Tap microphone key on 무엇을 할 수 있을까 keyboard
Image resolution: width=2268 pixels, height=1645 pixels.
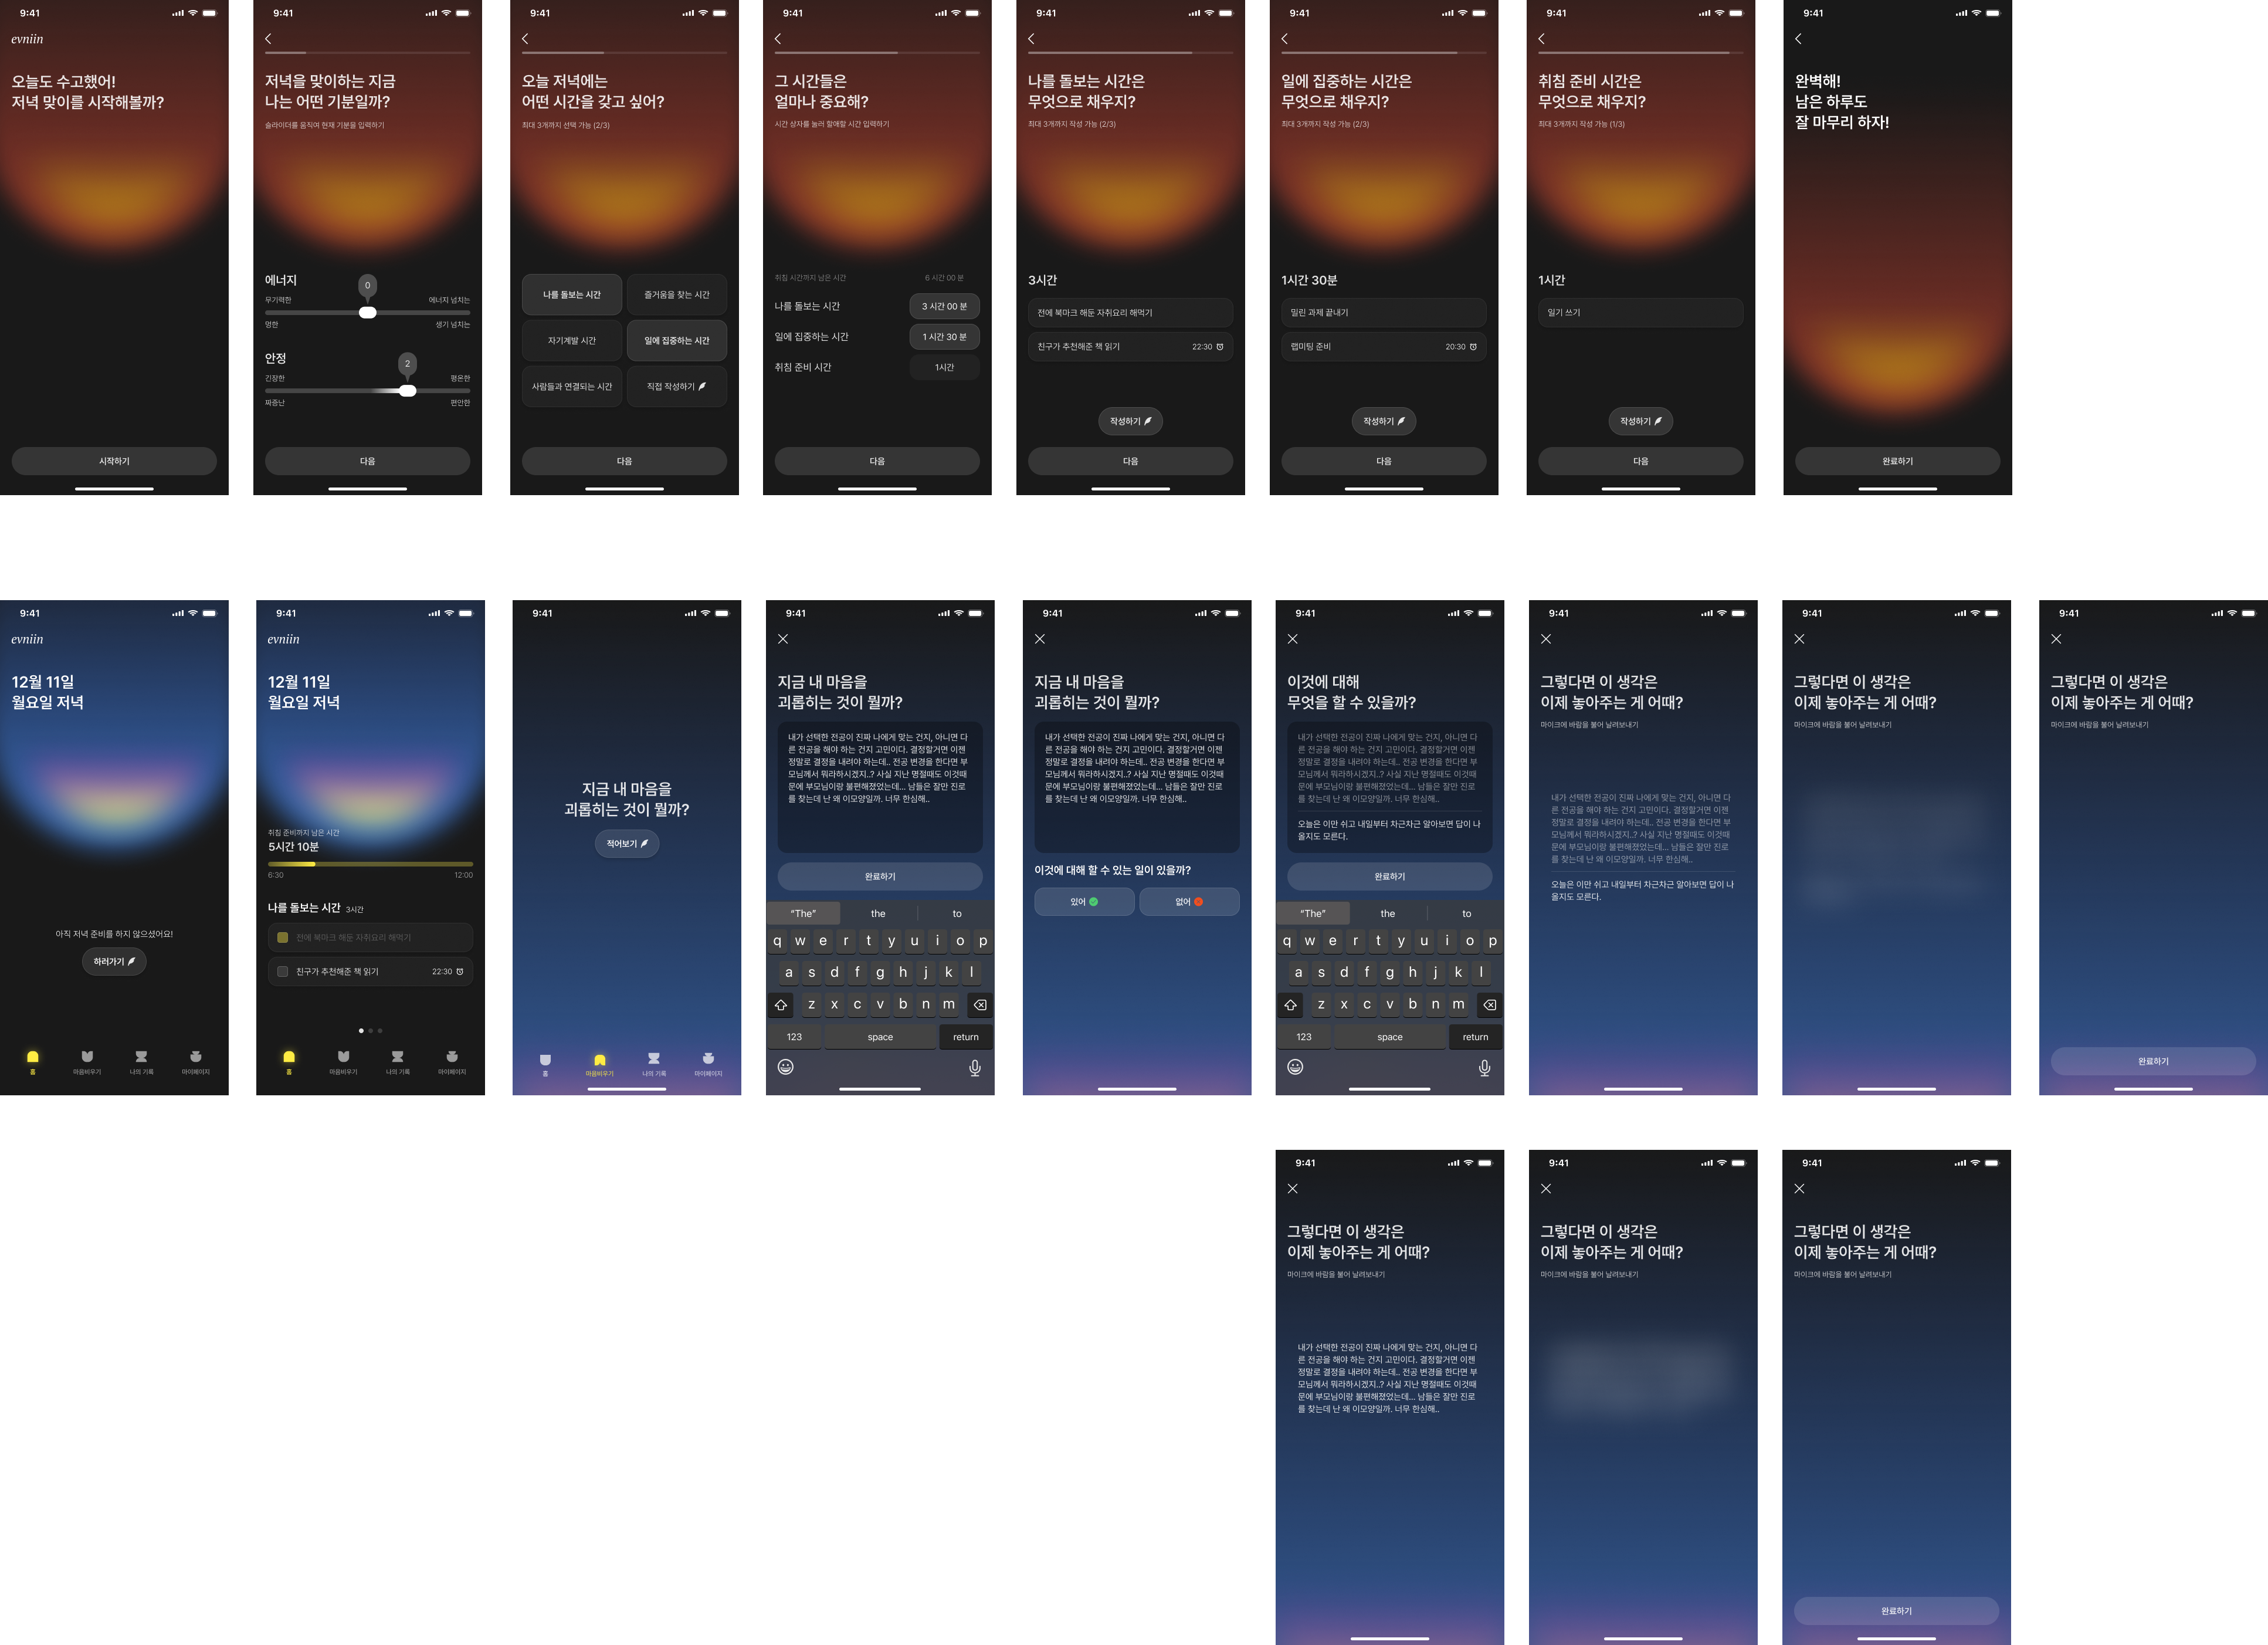point(1484,1068)
